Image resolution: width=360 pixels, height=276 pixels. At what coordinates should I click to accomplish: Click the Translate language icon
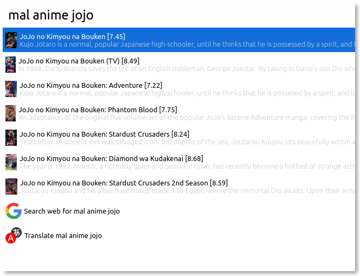pyautogui.click(x=14, y=235)
